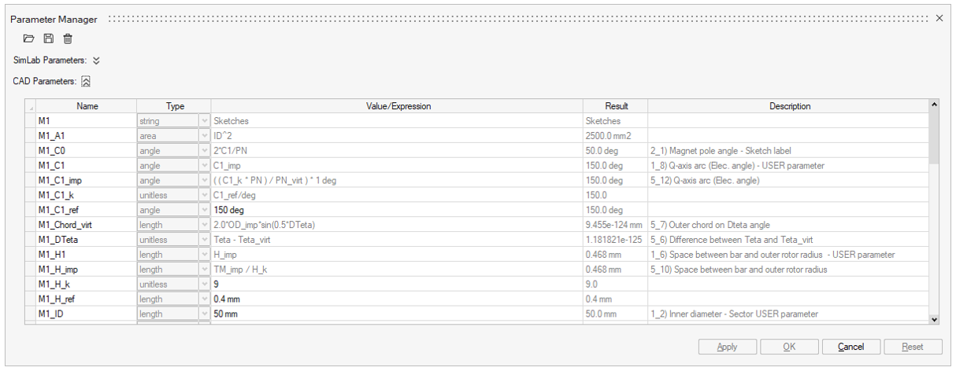Click the trash delete icon
Viewport: 956px width, 371px height.
click(x=68, y=39)
